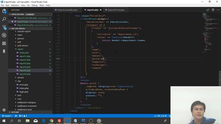The image size is (221, 124).
Task: Open the Edit menu
Action: 7,6
